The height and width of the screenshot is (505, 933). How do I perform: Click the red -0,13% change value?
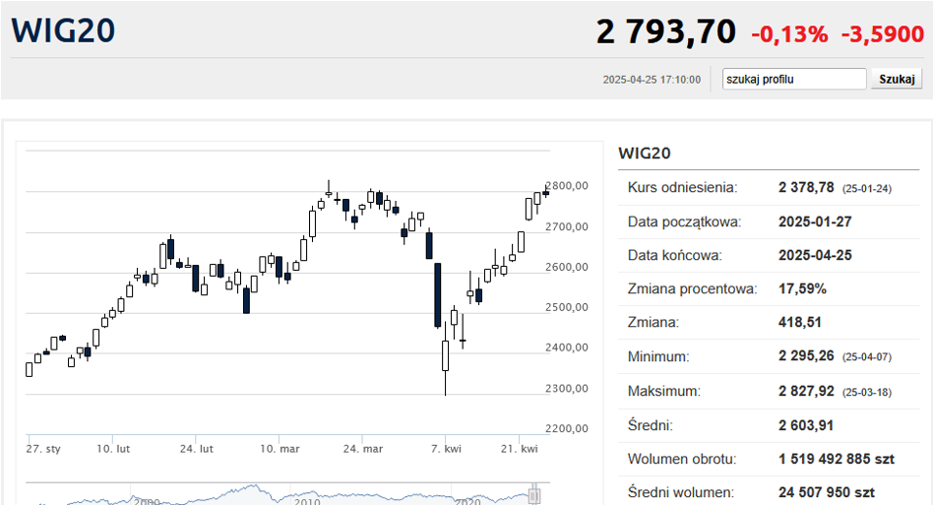(x=789, y=34)
